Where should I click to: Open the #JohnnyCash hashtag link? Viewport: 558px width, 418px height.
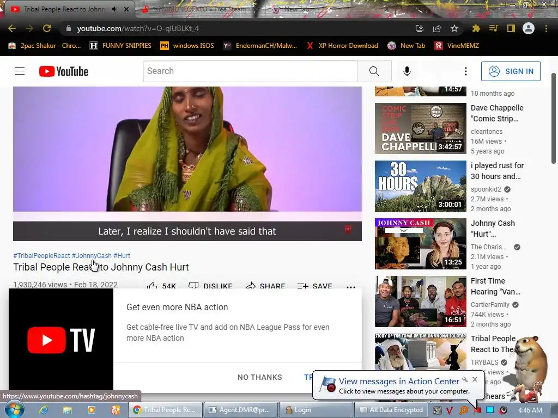click(x=92, y=256)
